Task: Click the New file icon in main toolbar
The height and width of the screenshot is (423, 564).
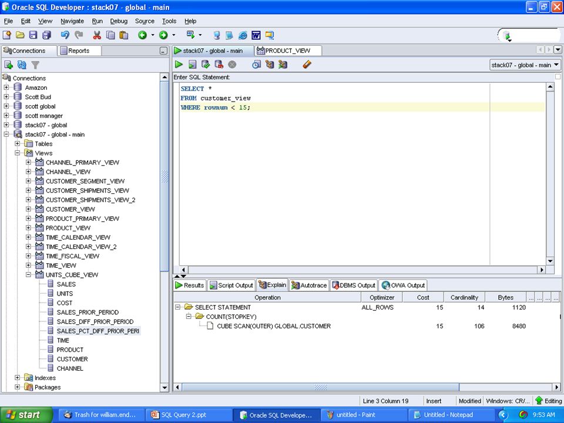Action: click(x=7, y=35)
